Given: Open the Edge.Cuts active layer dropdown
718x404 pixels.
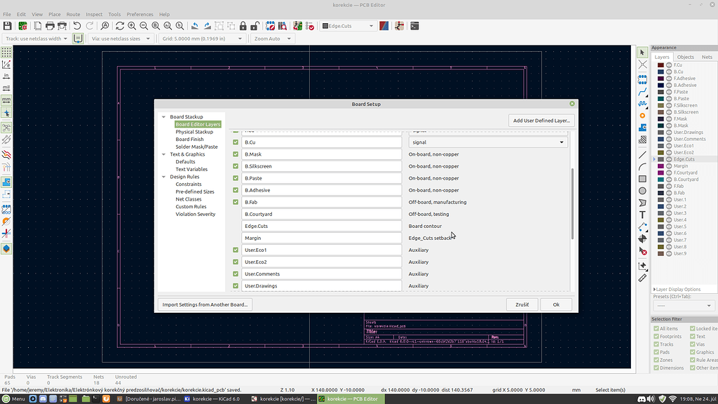Looking at the screenshot, I should point(348,26).
